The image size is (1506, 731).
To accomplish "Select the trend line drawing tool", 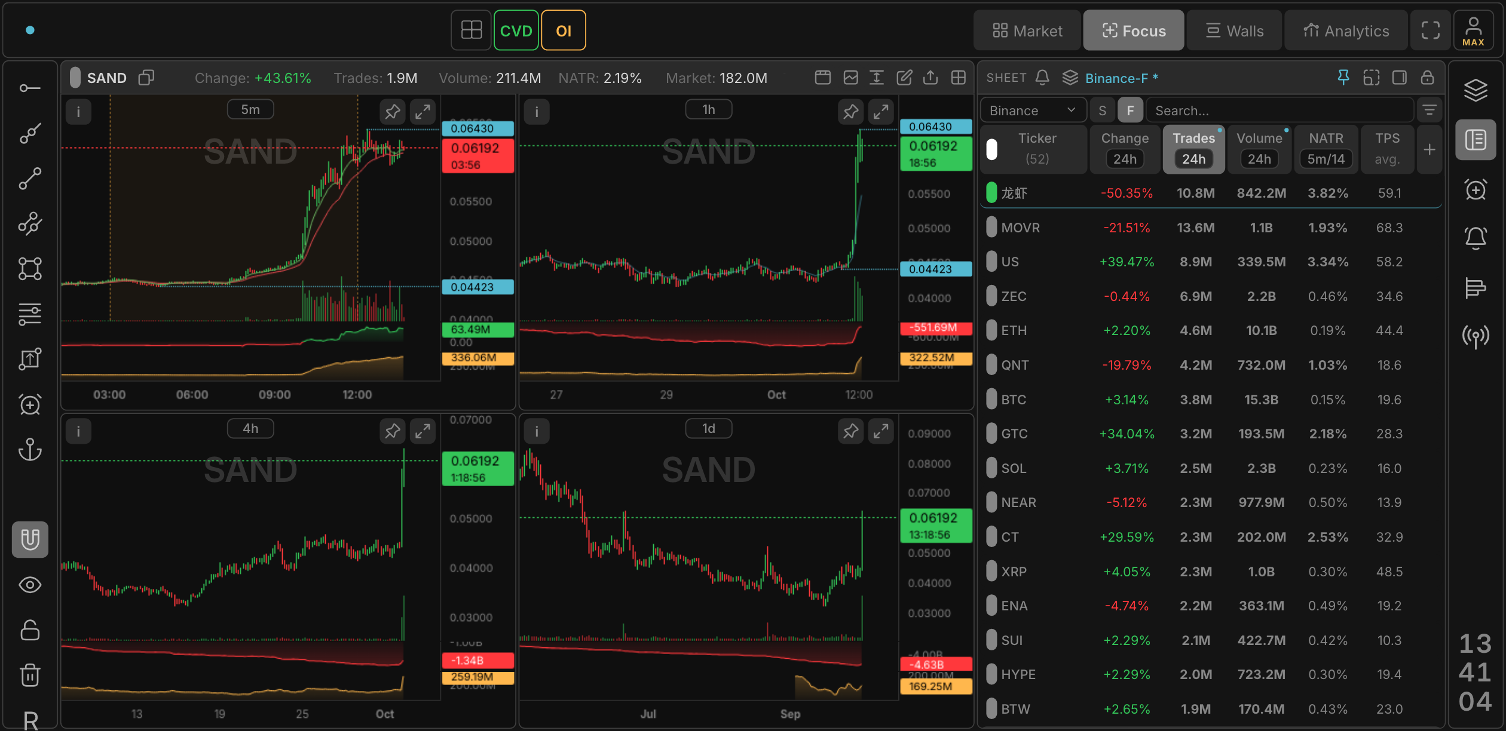I will (x=30, y=179).
